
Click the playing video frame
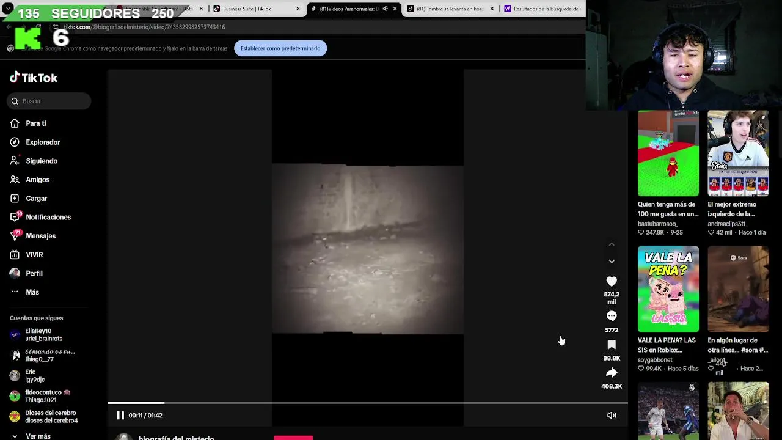click(x=368, y=249)
